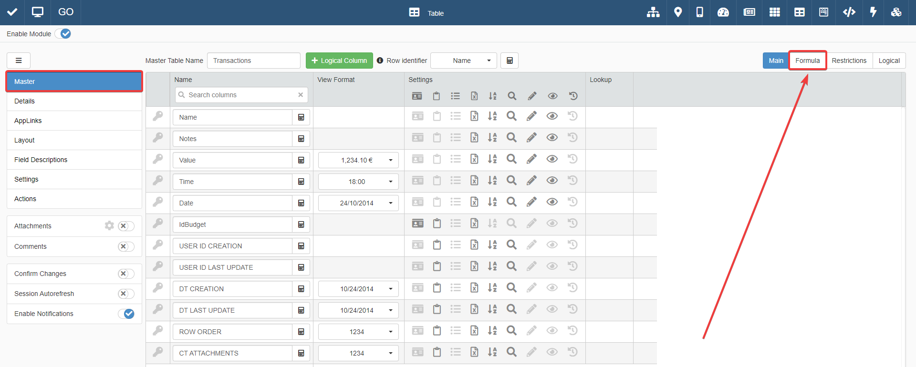This screenshot has height=367, width=916.
Task: Open the Row identifier Name dropdown
Action: (463, 61)
